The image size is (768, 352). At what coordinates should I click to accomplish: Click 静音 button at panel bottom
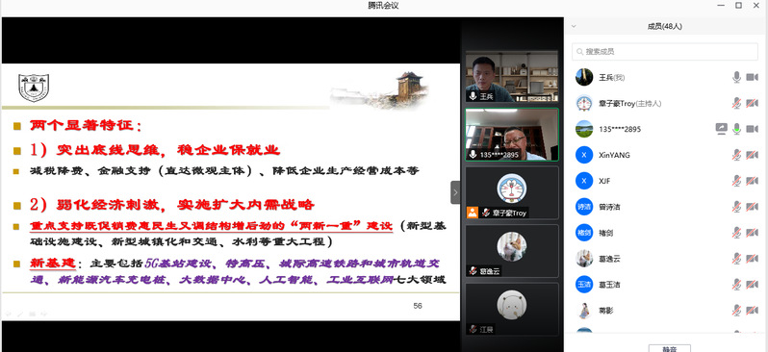pyautogui.click(x=670, y=348)
